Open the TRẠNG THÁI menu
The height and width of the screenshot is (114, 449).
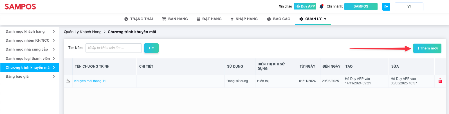[139, 19]
